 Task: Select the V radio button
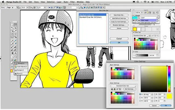point(140,101)
